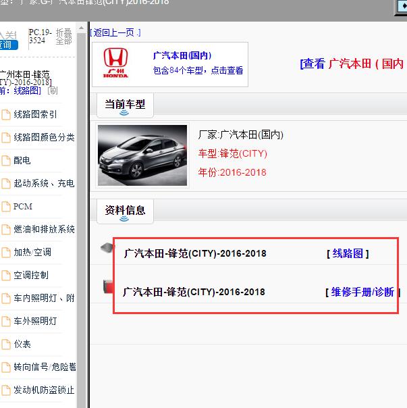Select 线路图索引 in the tree
The height and width of the screenshot is (408, 407).
point(35,114)
